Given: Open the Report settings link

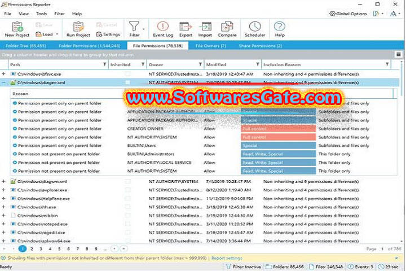Looking at the screenshot, I should click(227, 258).
